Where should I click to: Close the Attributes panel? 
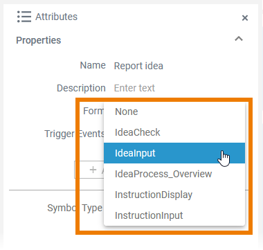[245, 18]
